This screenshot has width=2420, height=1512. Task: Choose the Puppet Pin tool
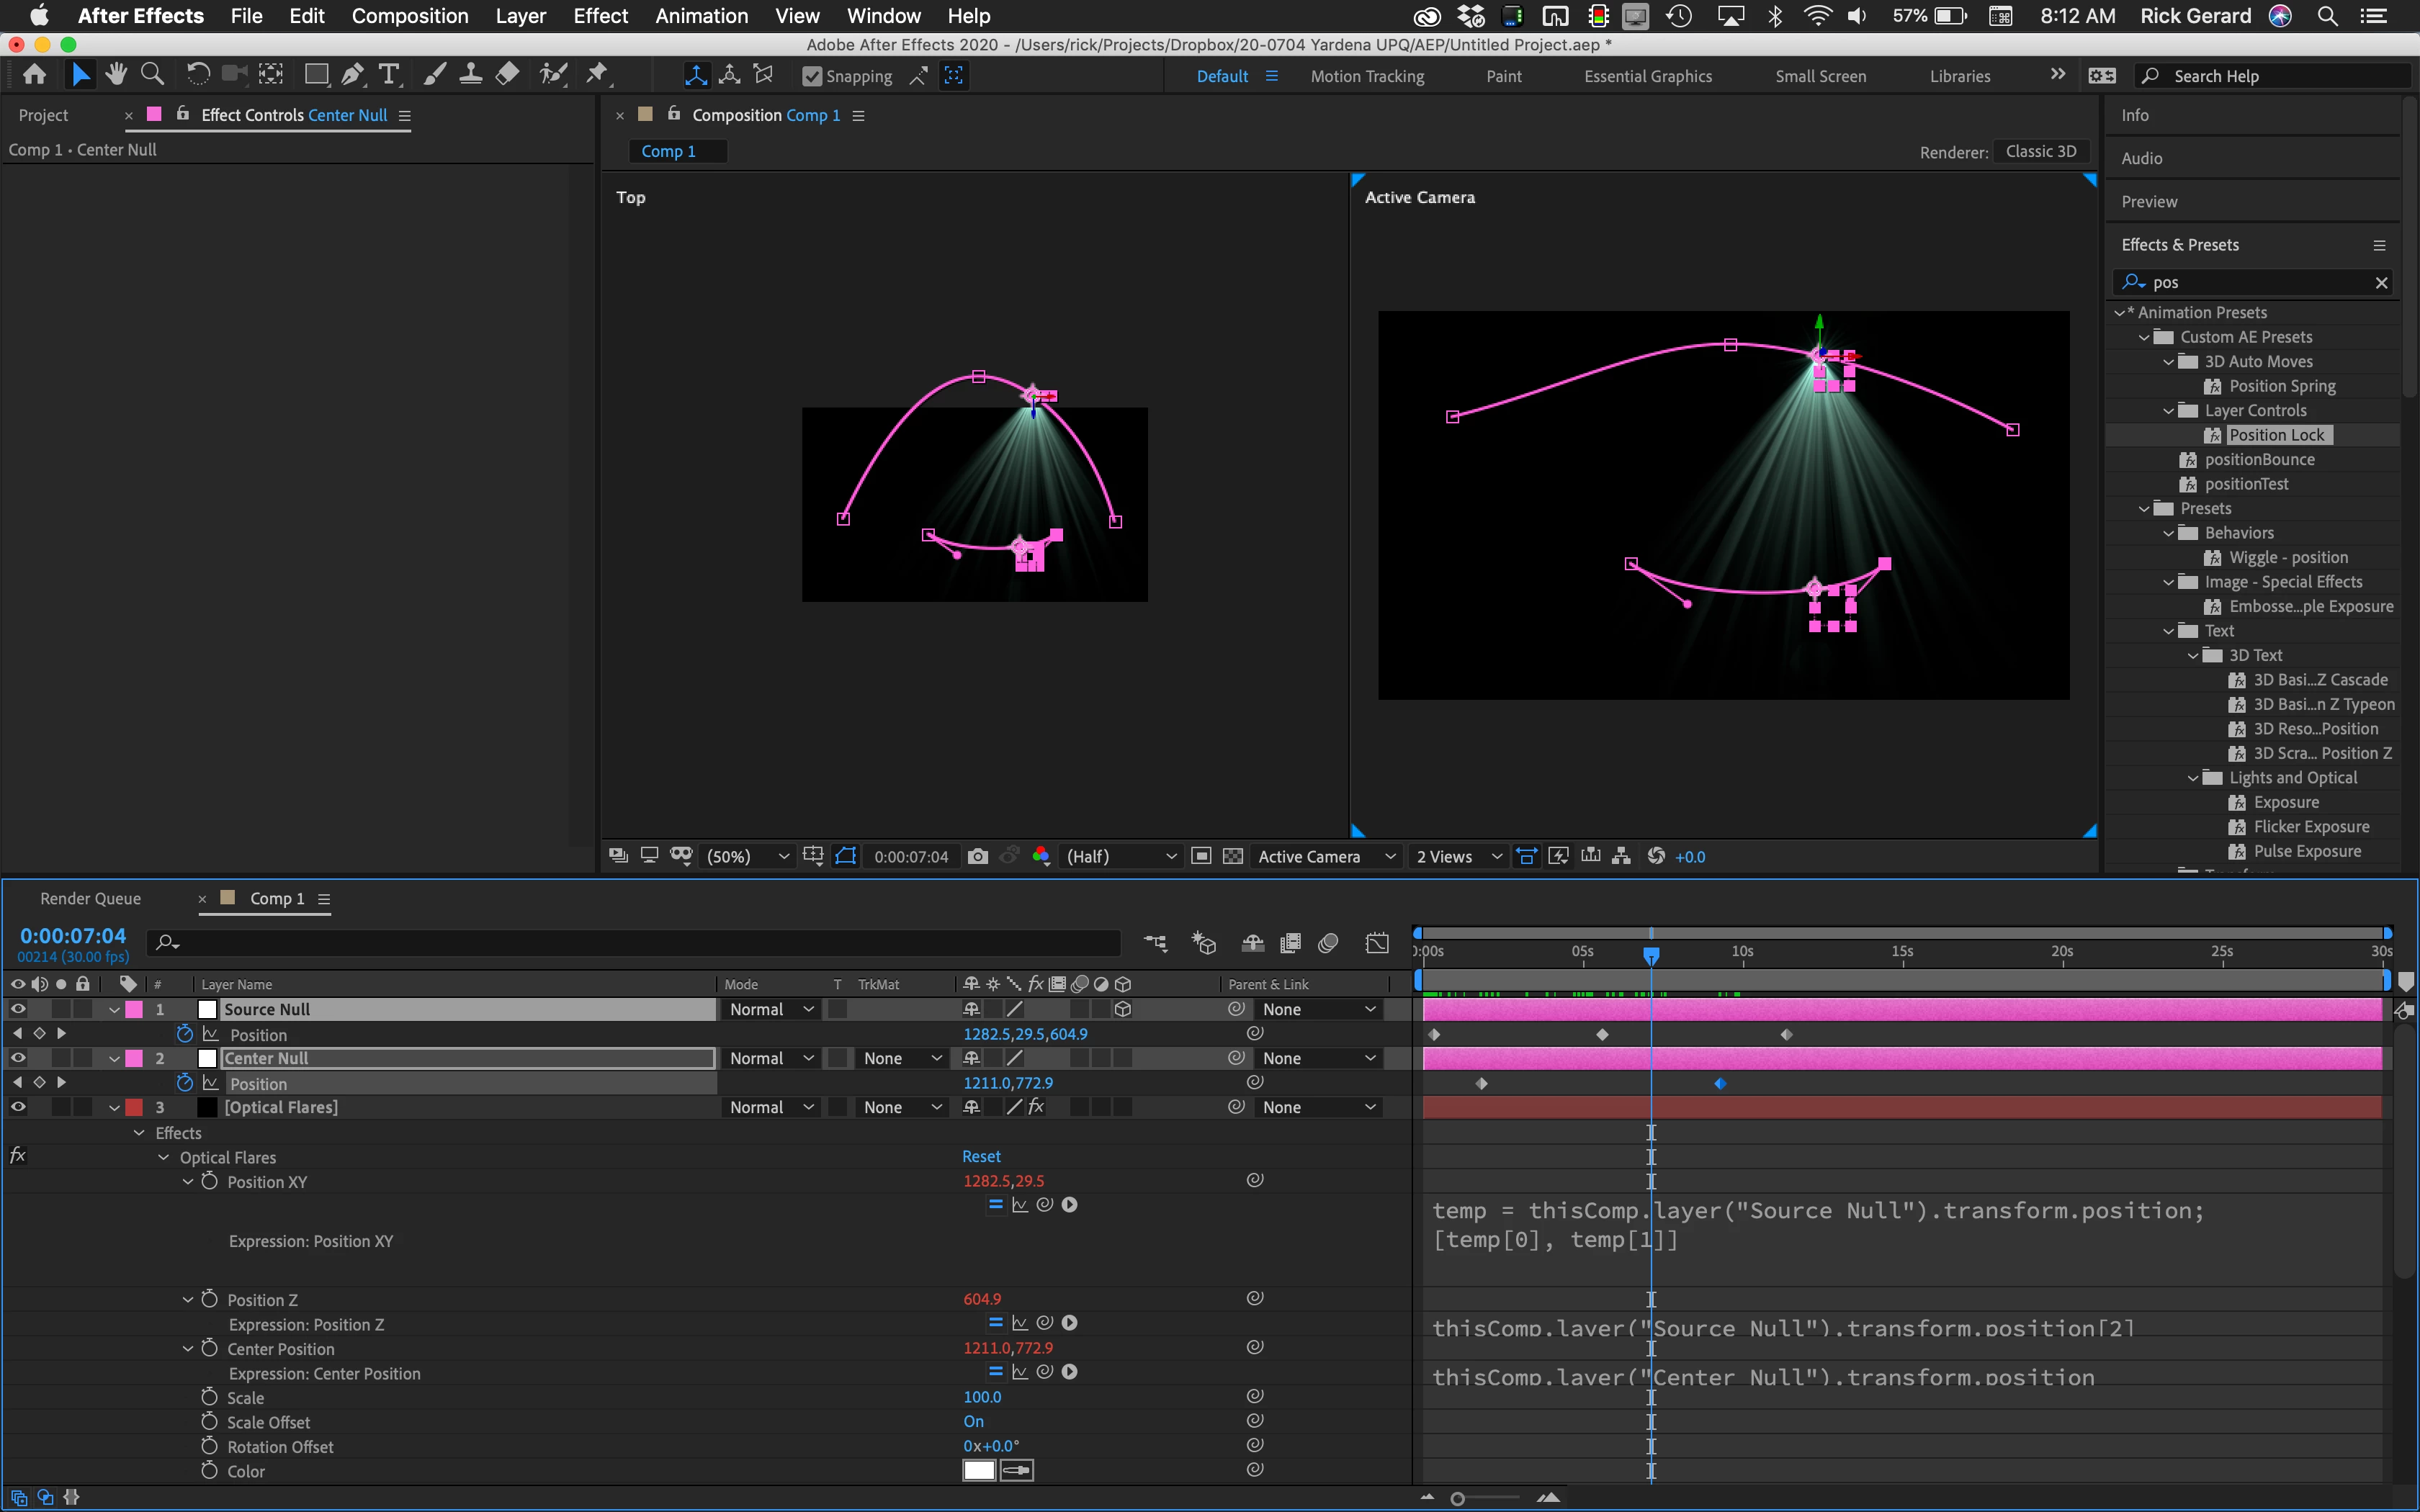(597, 75)
